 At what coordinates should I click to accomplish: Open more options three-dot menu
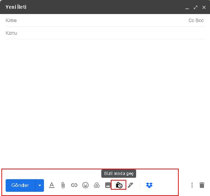(192, 185)
